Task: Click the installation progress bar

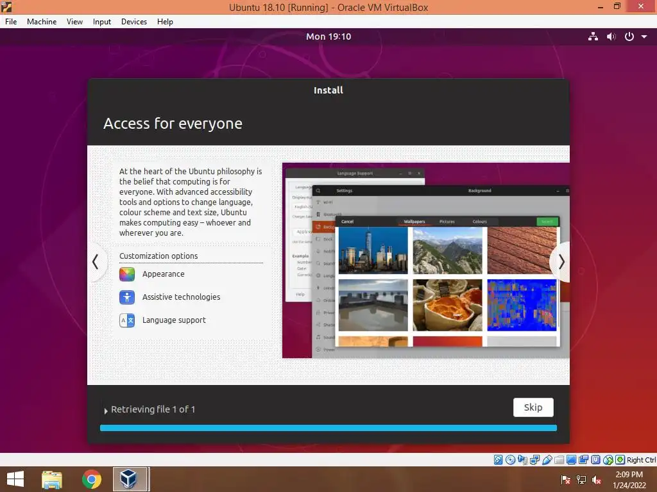Action: click(x=328, y=428)
